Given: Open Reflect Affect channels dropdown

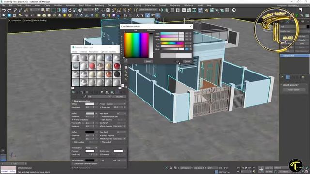Looking at the screenshot, I should click(x=119, y=126).
